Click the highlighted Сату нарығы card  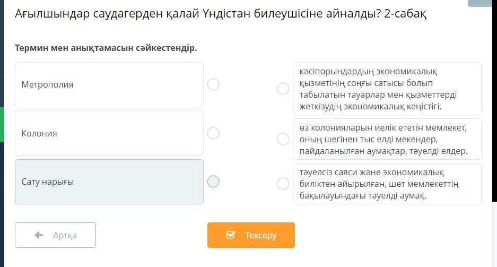[x=109, y=182]
